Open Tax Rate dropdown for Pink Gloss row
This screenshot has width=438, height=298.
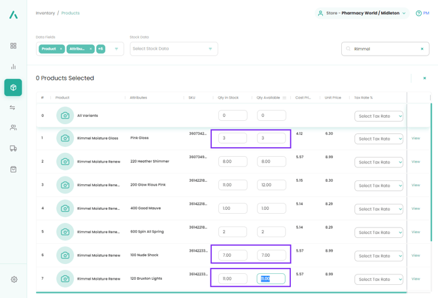tap(379, 139)
